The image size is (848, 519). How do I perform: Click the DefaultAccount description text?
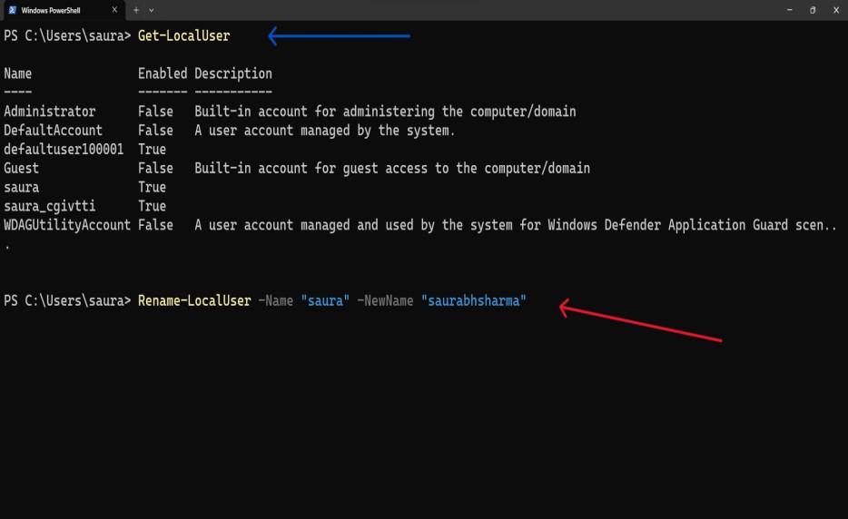pyautogui.click(x=324, y=131)
